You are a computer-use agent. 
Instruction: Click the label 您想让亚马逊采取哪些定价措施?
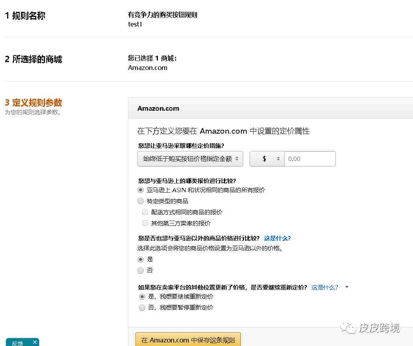(x=181, y=146)
